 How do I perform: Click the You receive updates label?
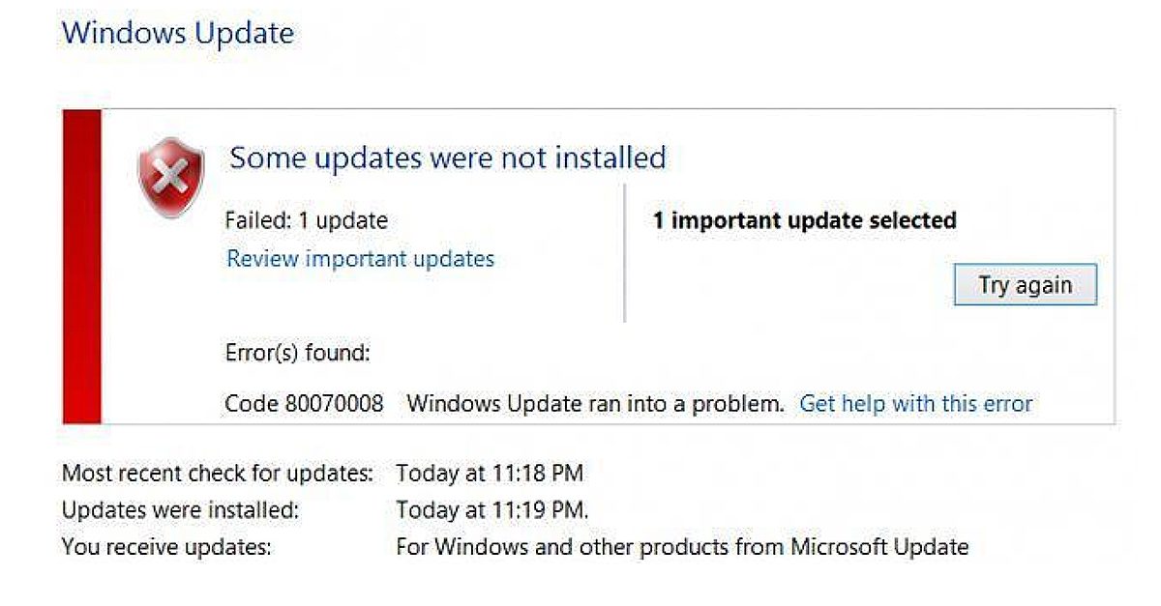coord(166,547)
